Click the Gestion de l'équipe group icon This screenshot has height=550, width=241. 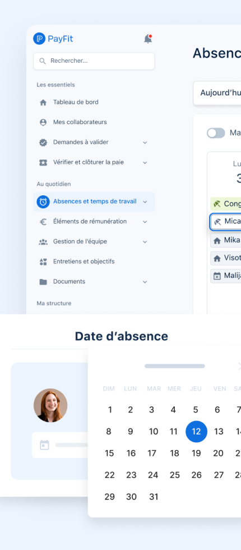(43, 242)
